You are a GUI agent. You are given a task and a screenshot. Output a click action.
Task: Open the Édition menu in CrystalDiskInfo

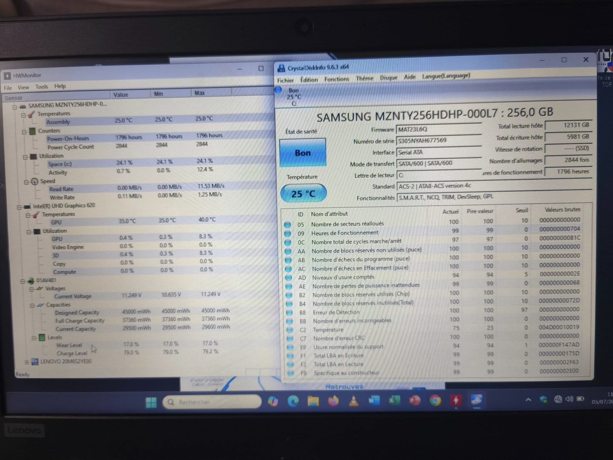coord(309,80)
